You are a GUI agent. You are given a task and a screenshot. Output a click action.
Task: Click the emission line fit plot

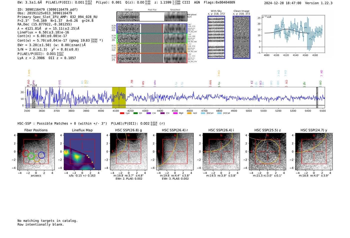coord(293,34)
